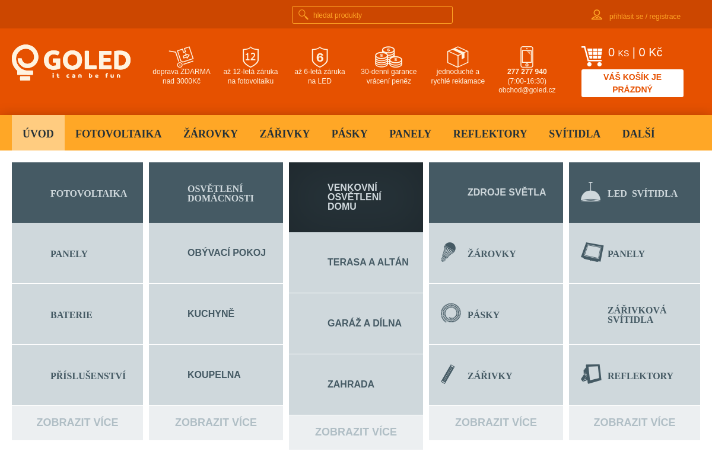Click the Váš košík je prázdný button
The height and width of the screenshot is (474, 712).
pos(632,83)
